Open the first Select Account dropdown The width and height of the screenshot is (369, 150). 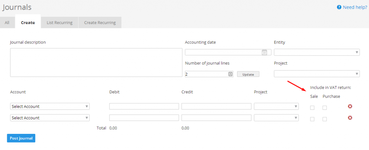coord(50,107)
